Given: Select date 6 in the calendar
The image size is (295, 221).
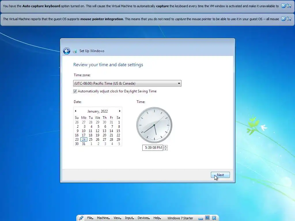Looking at the screenshot, I should point(105,127).
